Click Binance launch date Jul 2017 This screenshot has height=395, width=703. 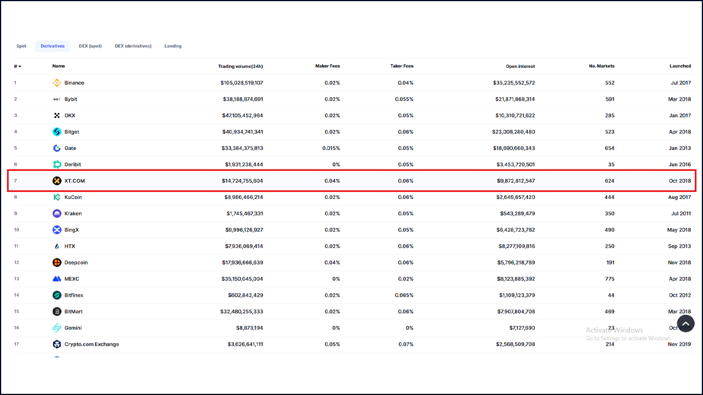tap(681, 83)
